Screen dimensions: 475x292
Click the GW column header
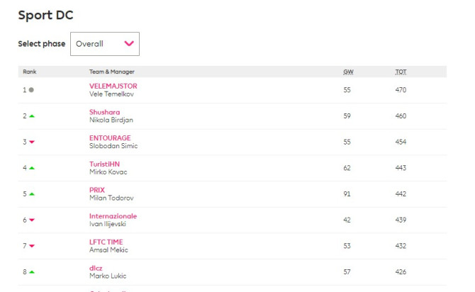coord(347,72)
